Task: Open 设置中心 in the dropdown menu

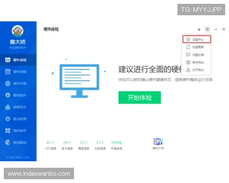Action: coord(197,39)
